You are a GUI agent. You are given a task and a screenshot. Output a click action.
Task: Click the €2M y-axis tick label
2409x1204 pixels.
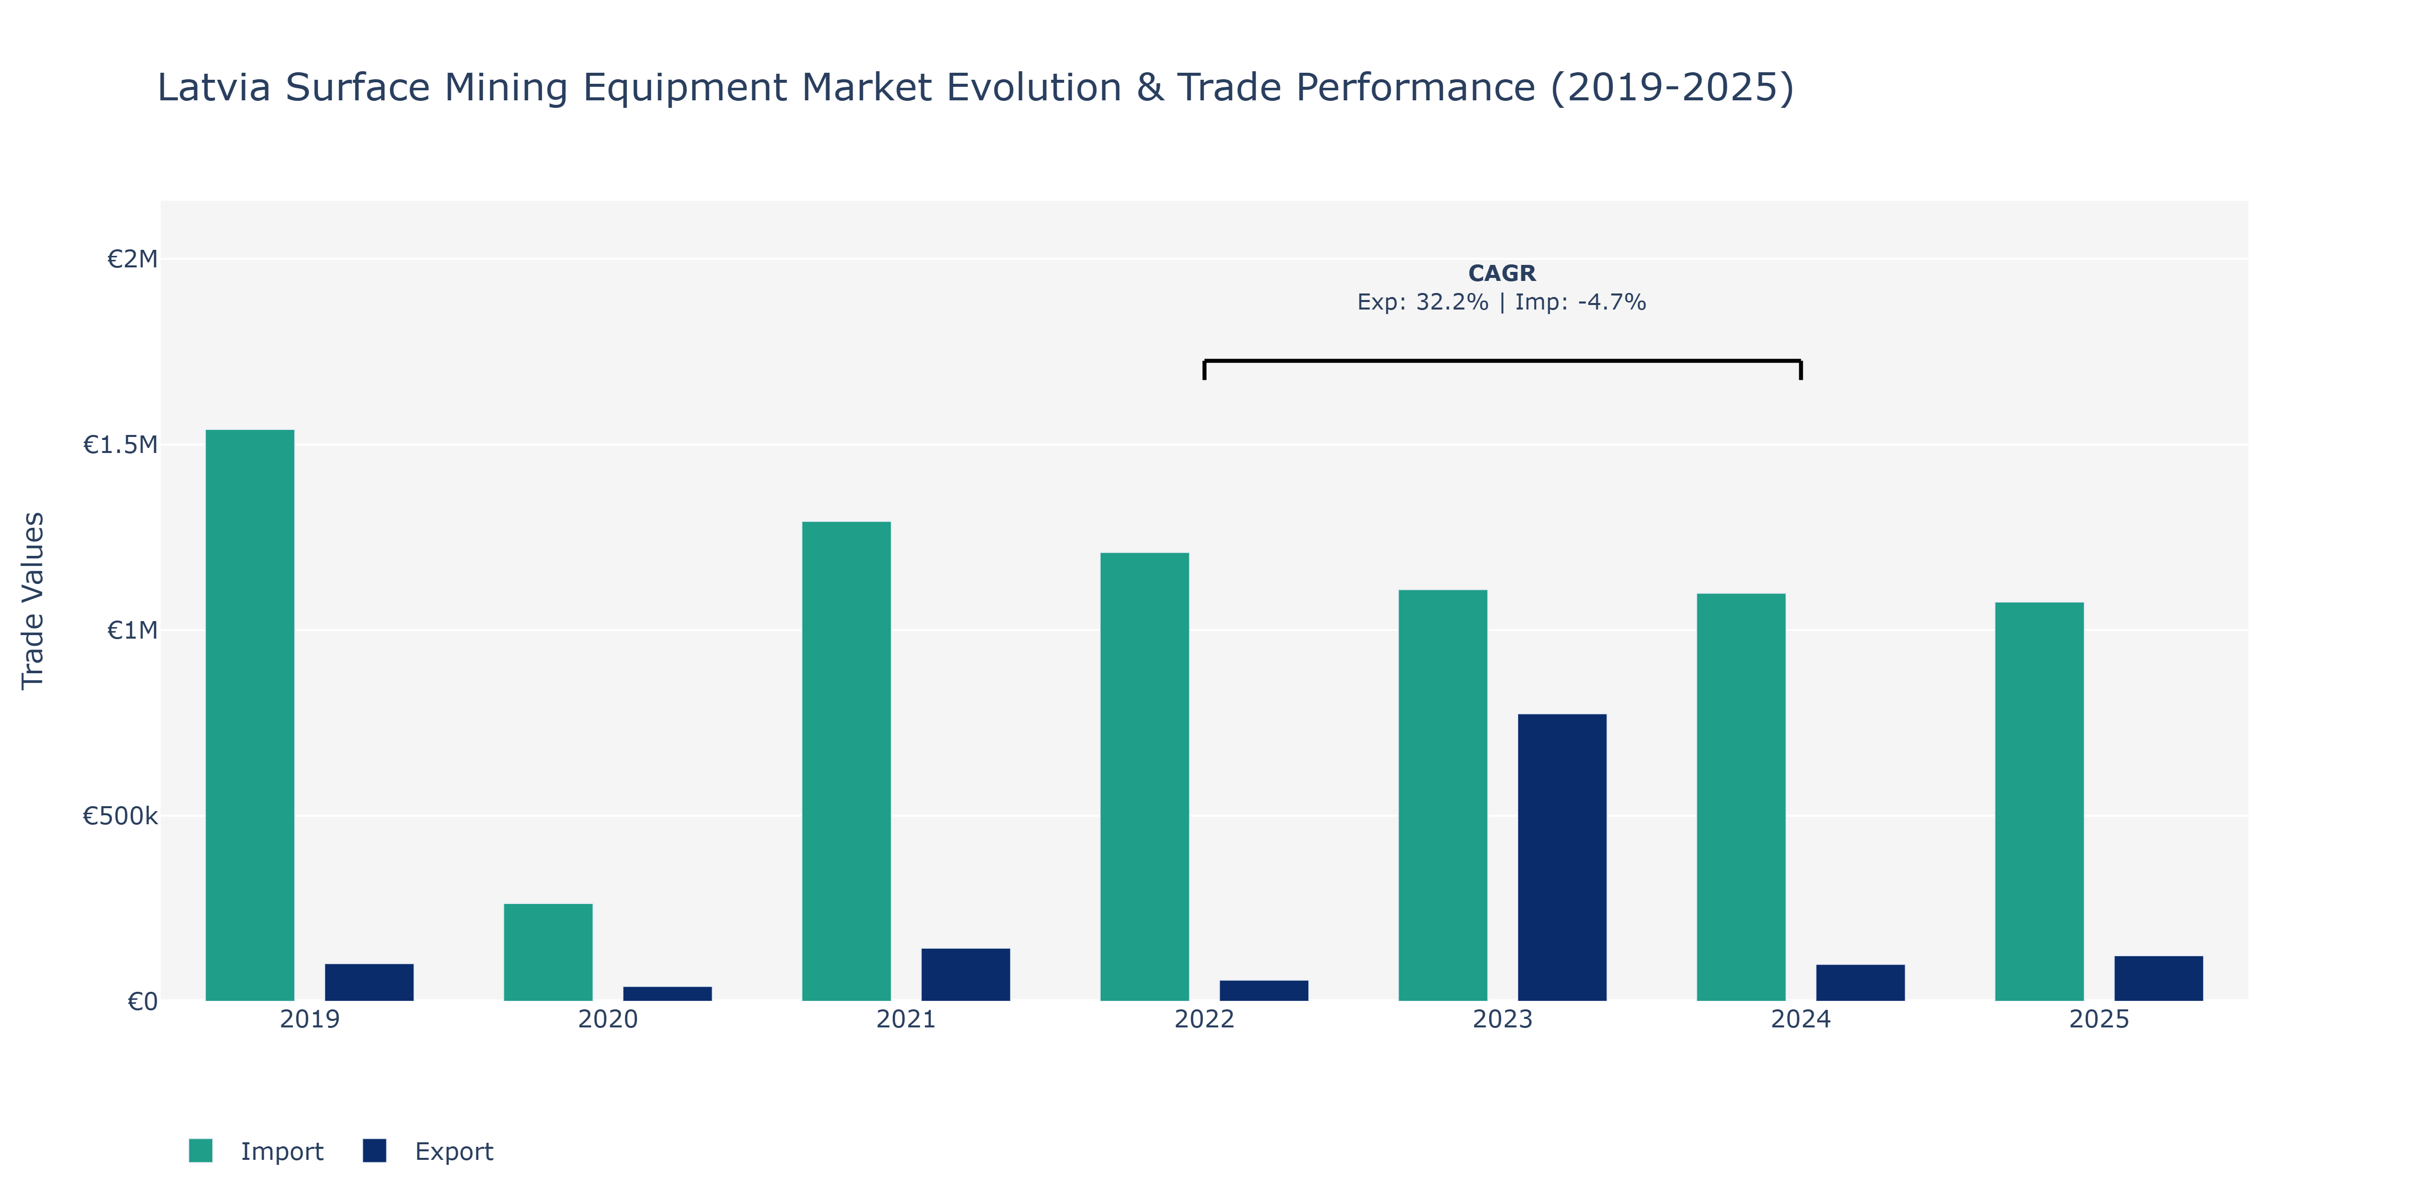coord(132,259)
